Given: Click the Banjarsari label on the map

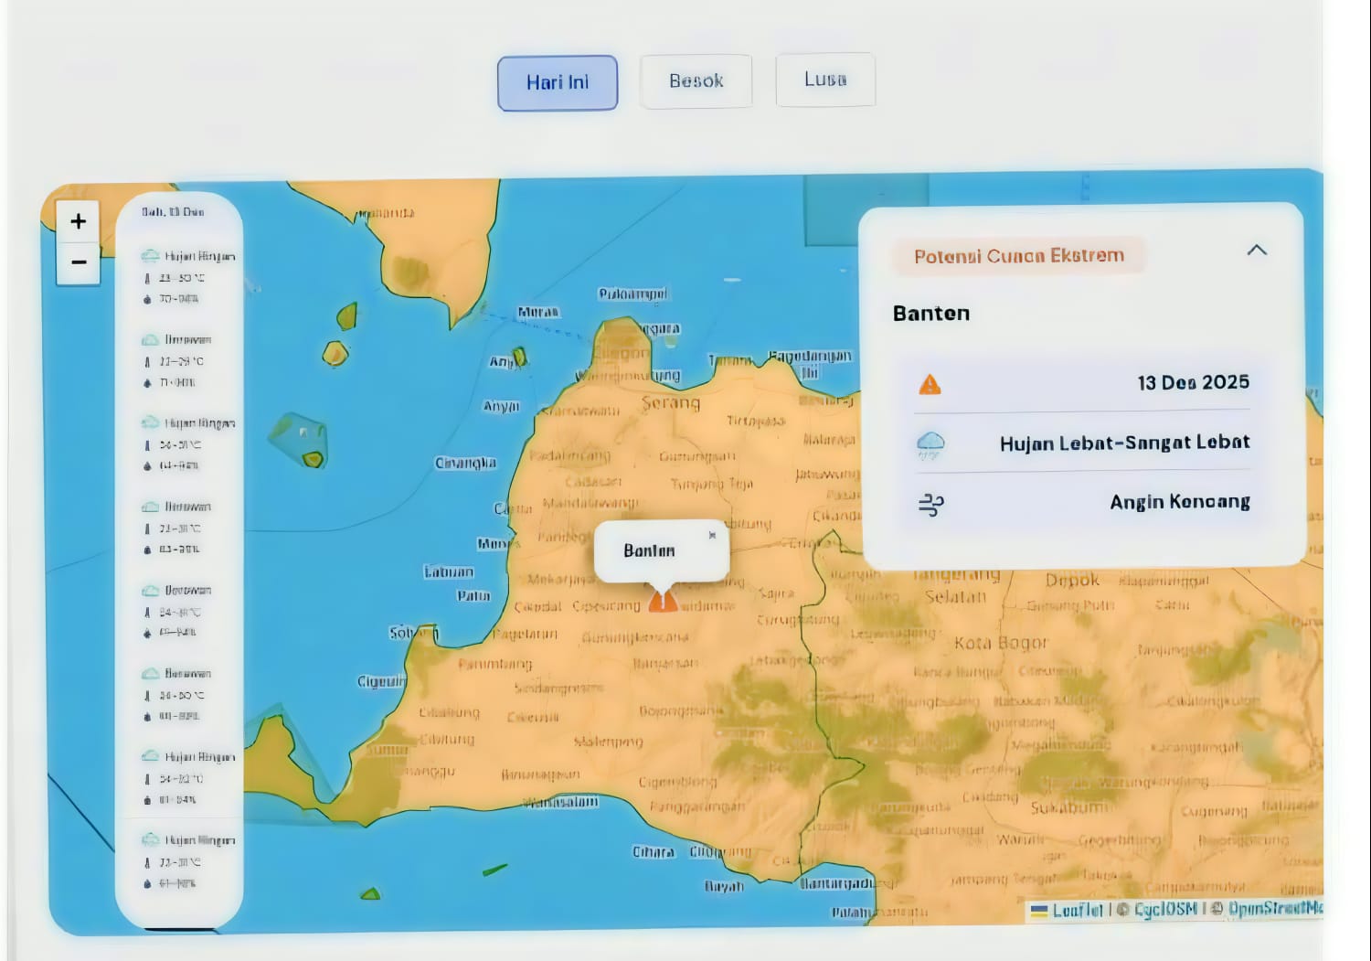Looking at the screenshot, I should tap(665, 663).
